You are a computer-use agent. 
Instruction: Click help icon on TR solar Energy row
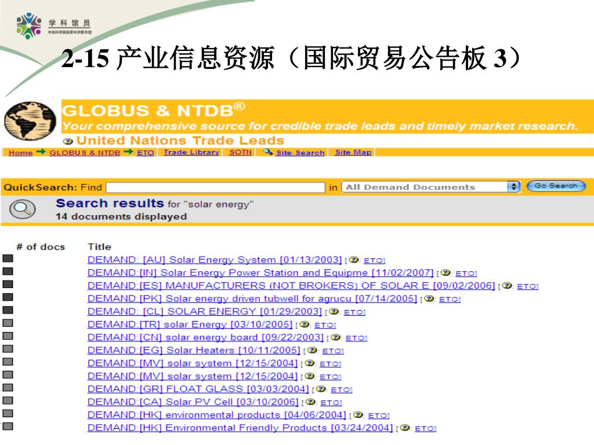click(304, 324)
